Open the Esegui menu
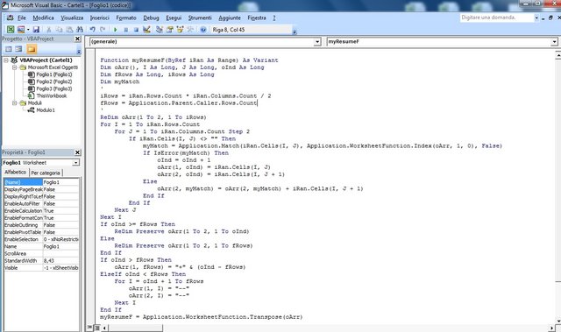This screenshot has width=561, height=332. tap(174, 18)
